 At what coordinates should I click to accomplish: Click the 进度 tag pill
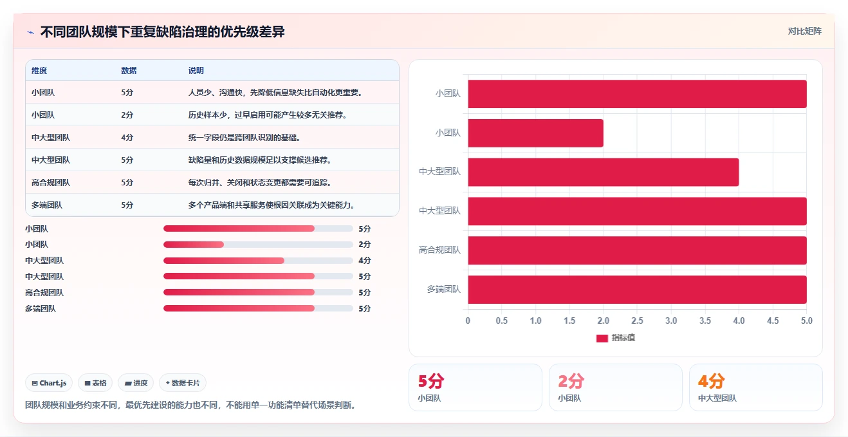tap(136, 383)
